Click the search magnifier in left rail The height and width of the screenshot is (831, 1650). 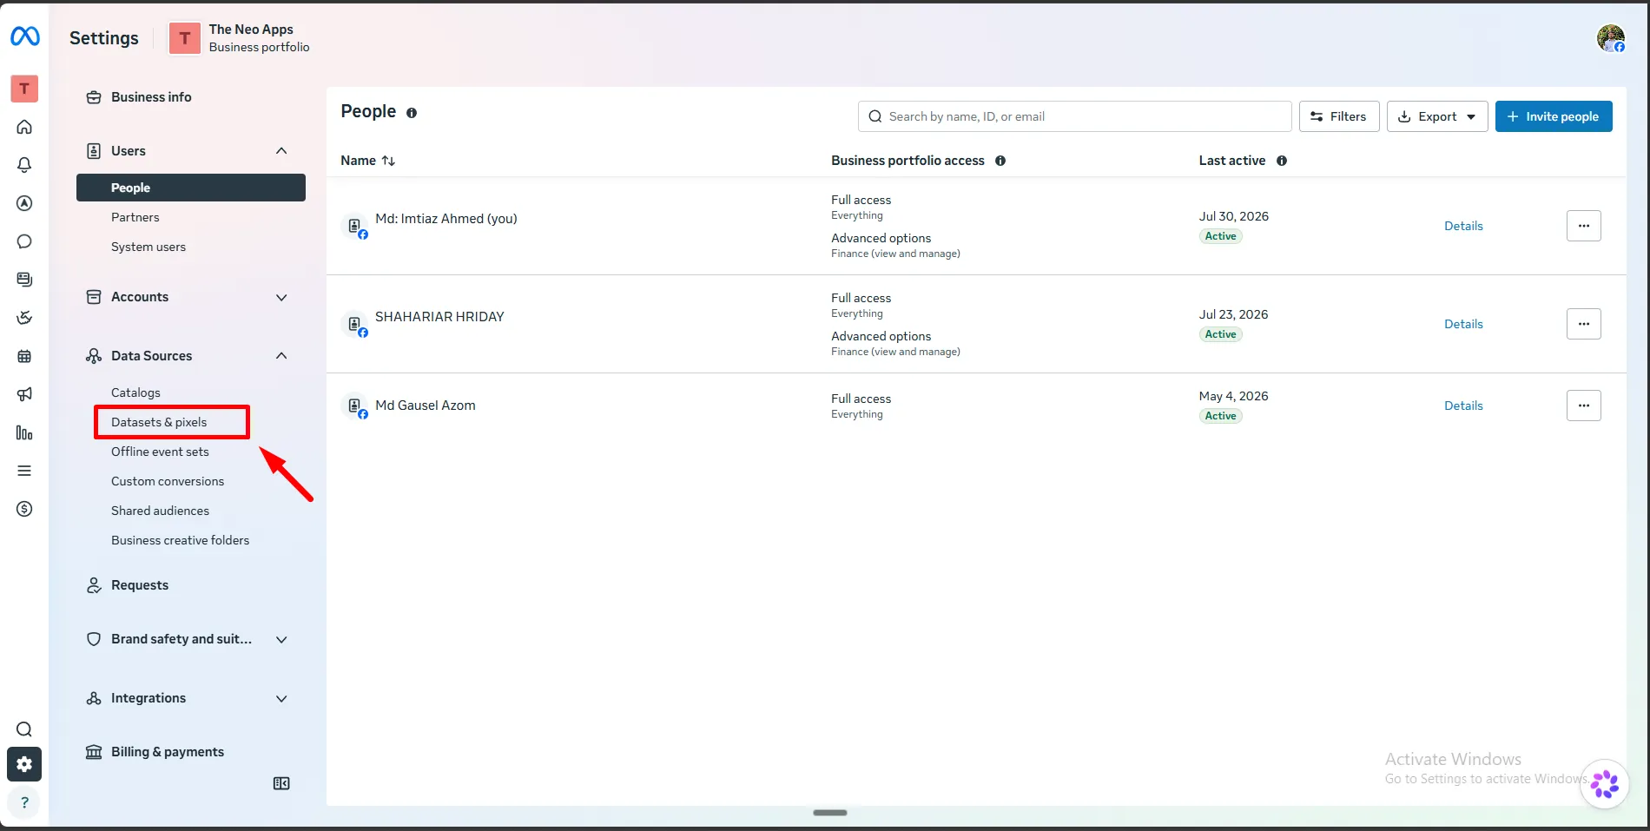point(24,729)
